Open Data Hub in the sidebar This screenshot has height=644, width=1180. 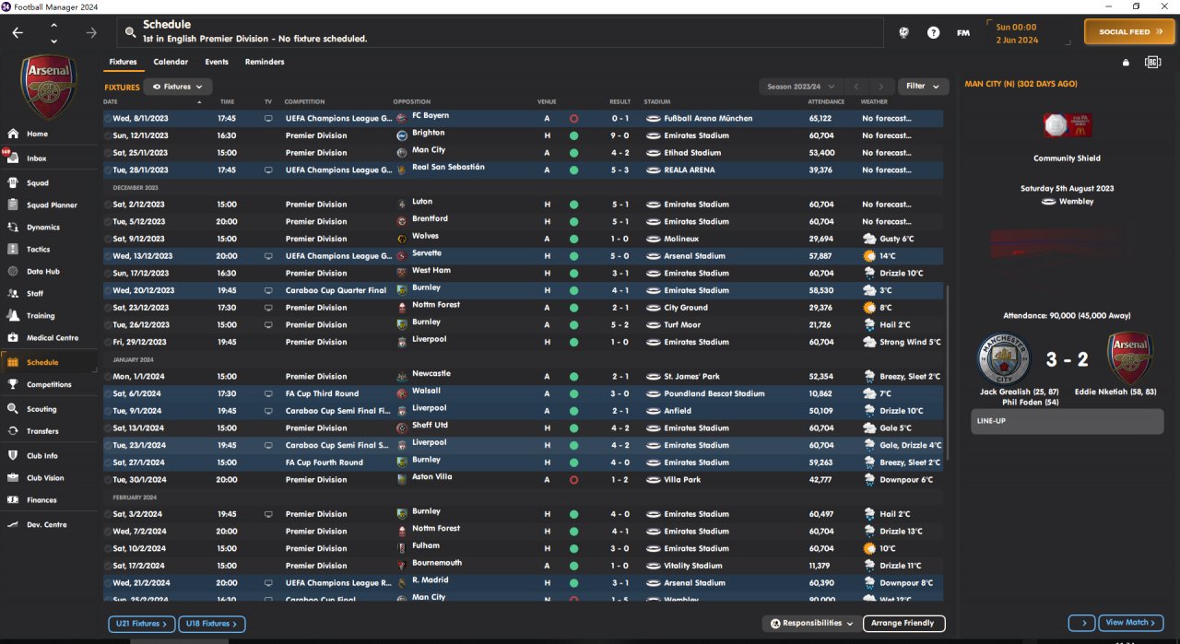tap(42, 271)
